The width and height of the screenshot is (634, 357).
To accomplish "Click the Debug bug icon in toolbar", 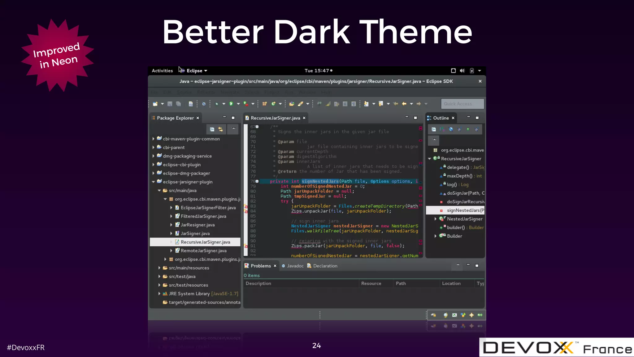I will coord(217,104).
